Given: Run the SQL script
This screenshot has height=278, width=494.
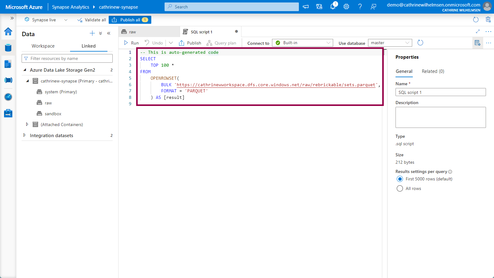Looking at the screenshot, I should (132, 43).
